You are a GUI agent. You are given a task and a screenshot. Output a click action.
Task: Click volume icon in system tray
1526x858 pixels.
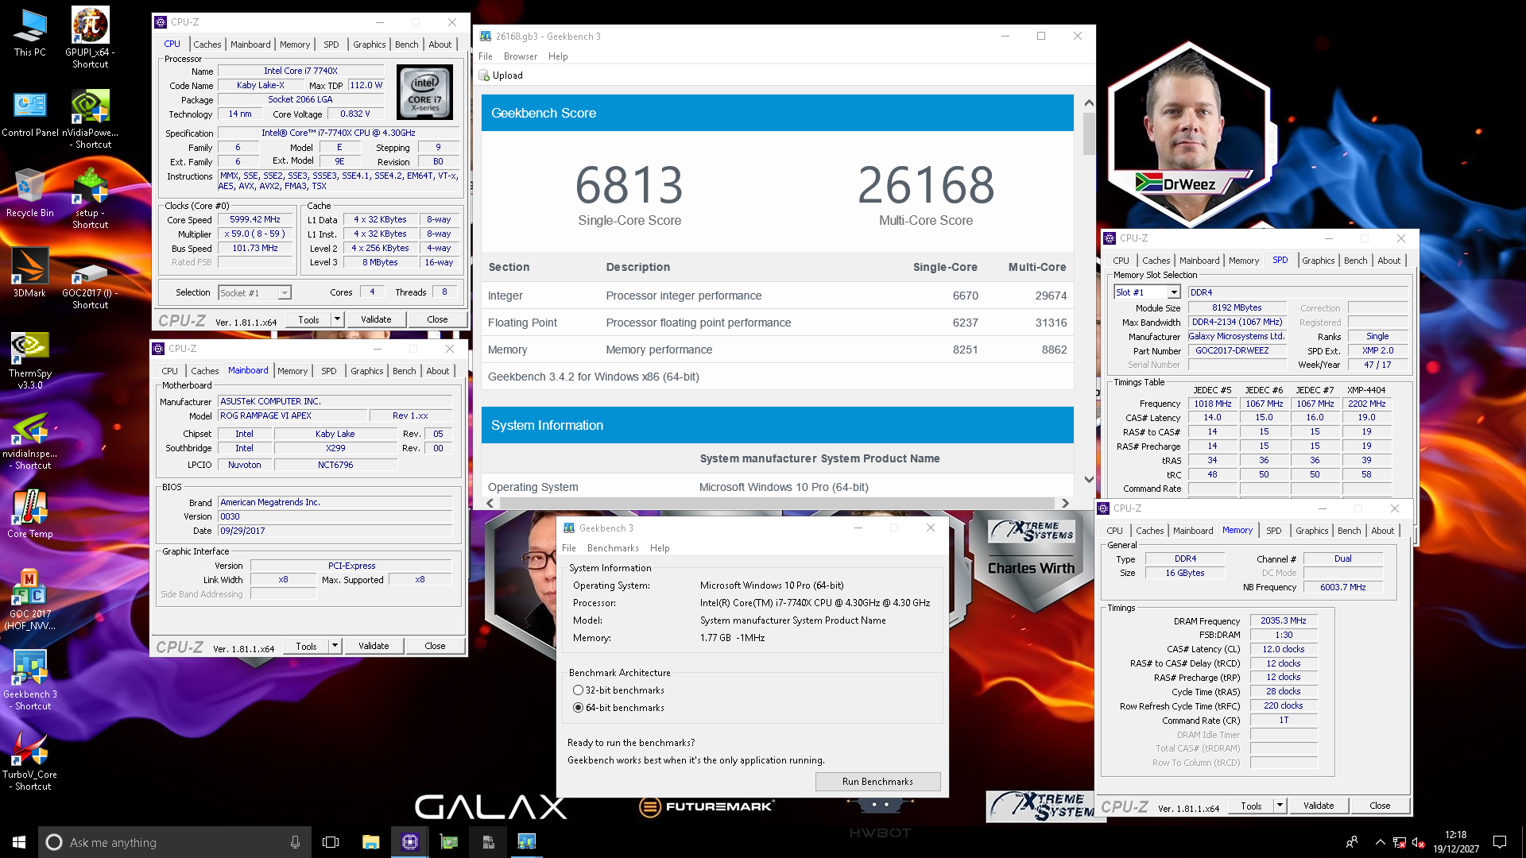1419,842
